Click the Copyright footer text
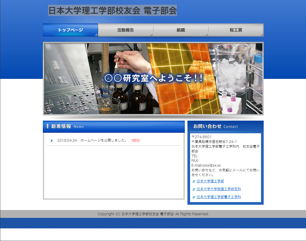The image size is (306, 241). (x=153, y=214)
